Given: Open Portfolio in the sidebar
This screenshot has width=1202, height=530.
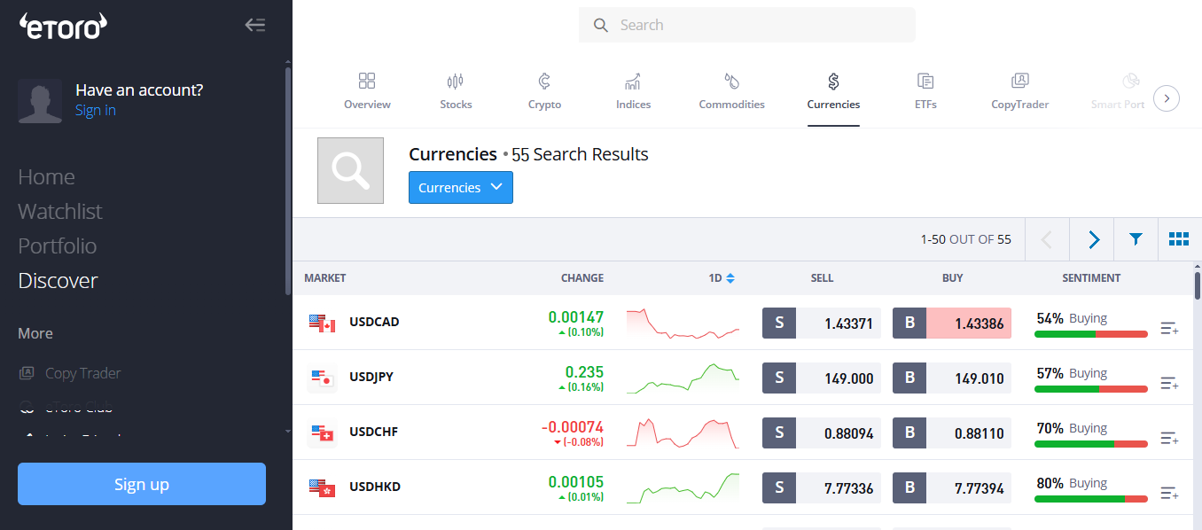Looking at the screenshot, I should (58, 246).
